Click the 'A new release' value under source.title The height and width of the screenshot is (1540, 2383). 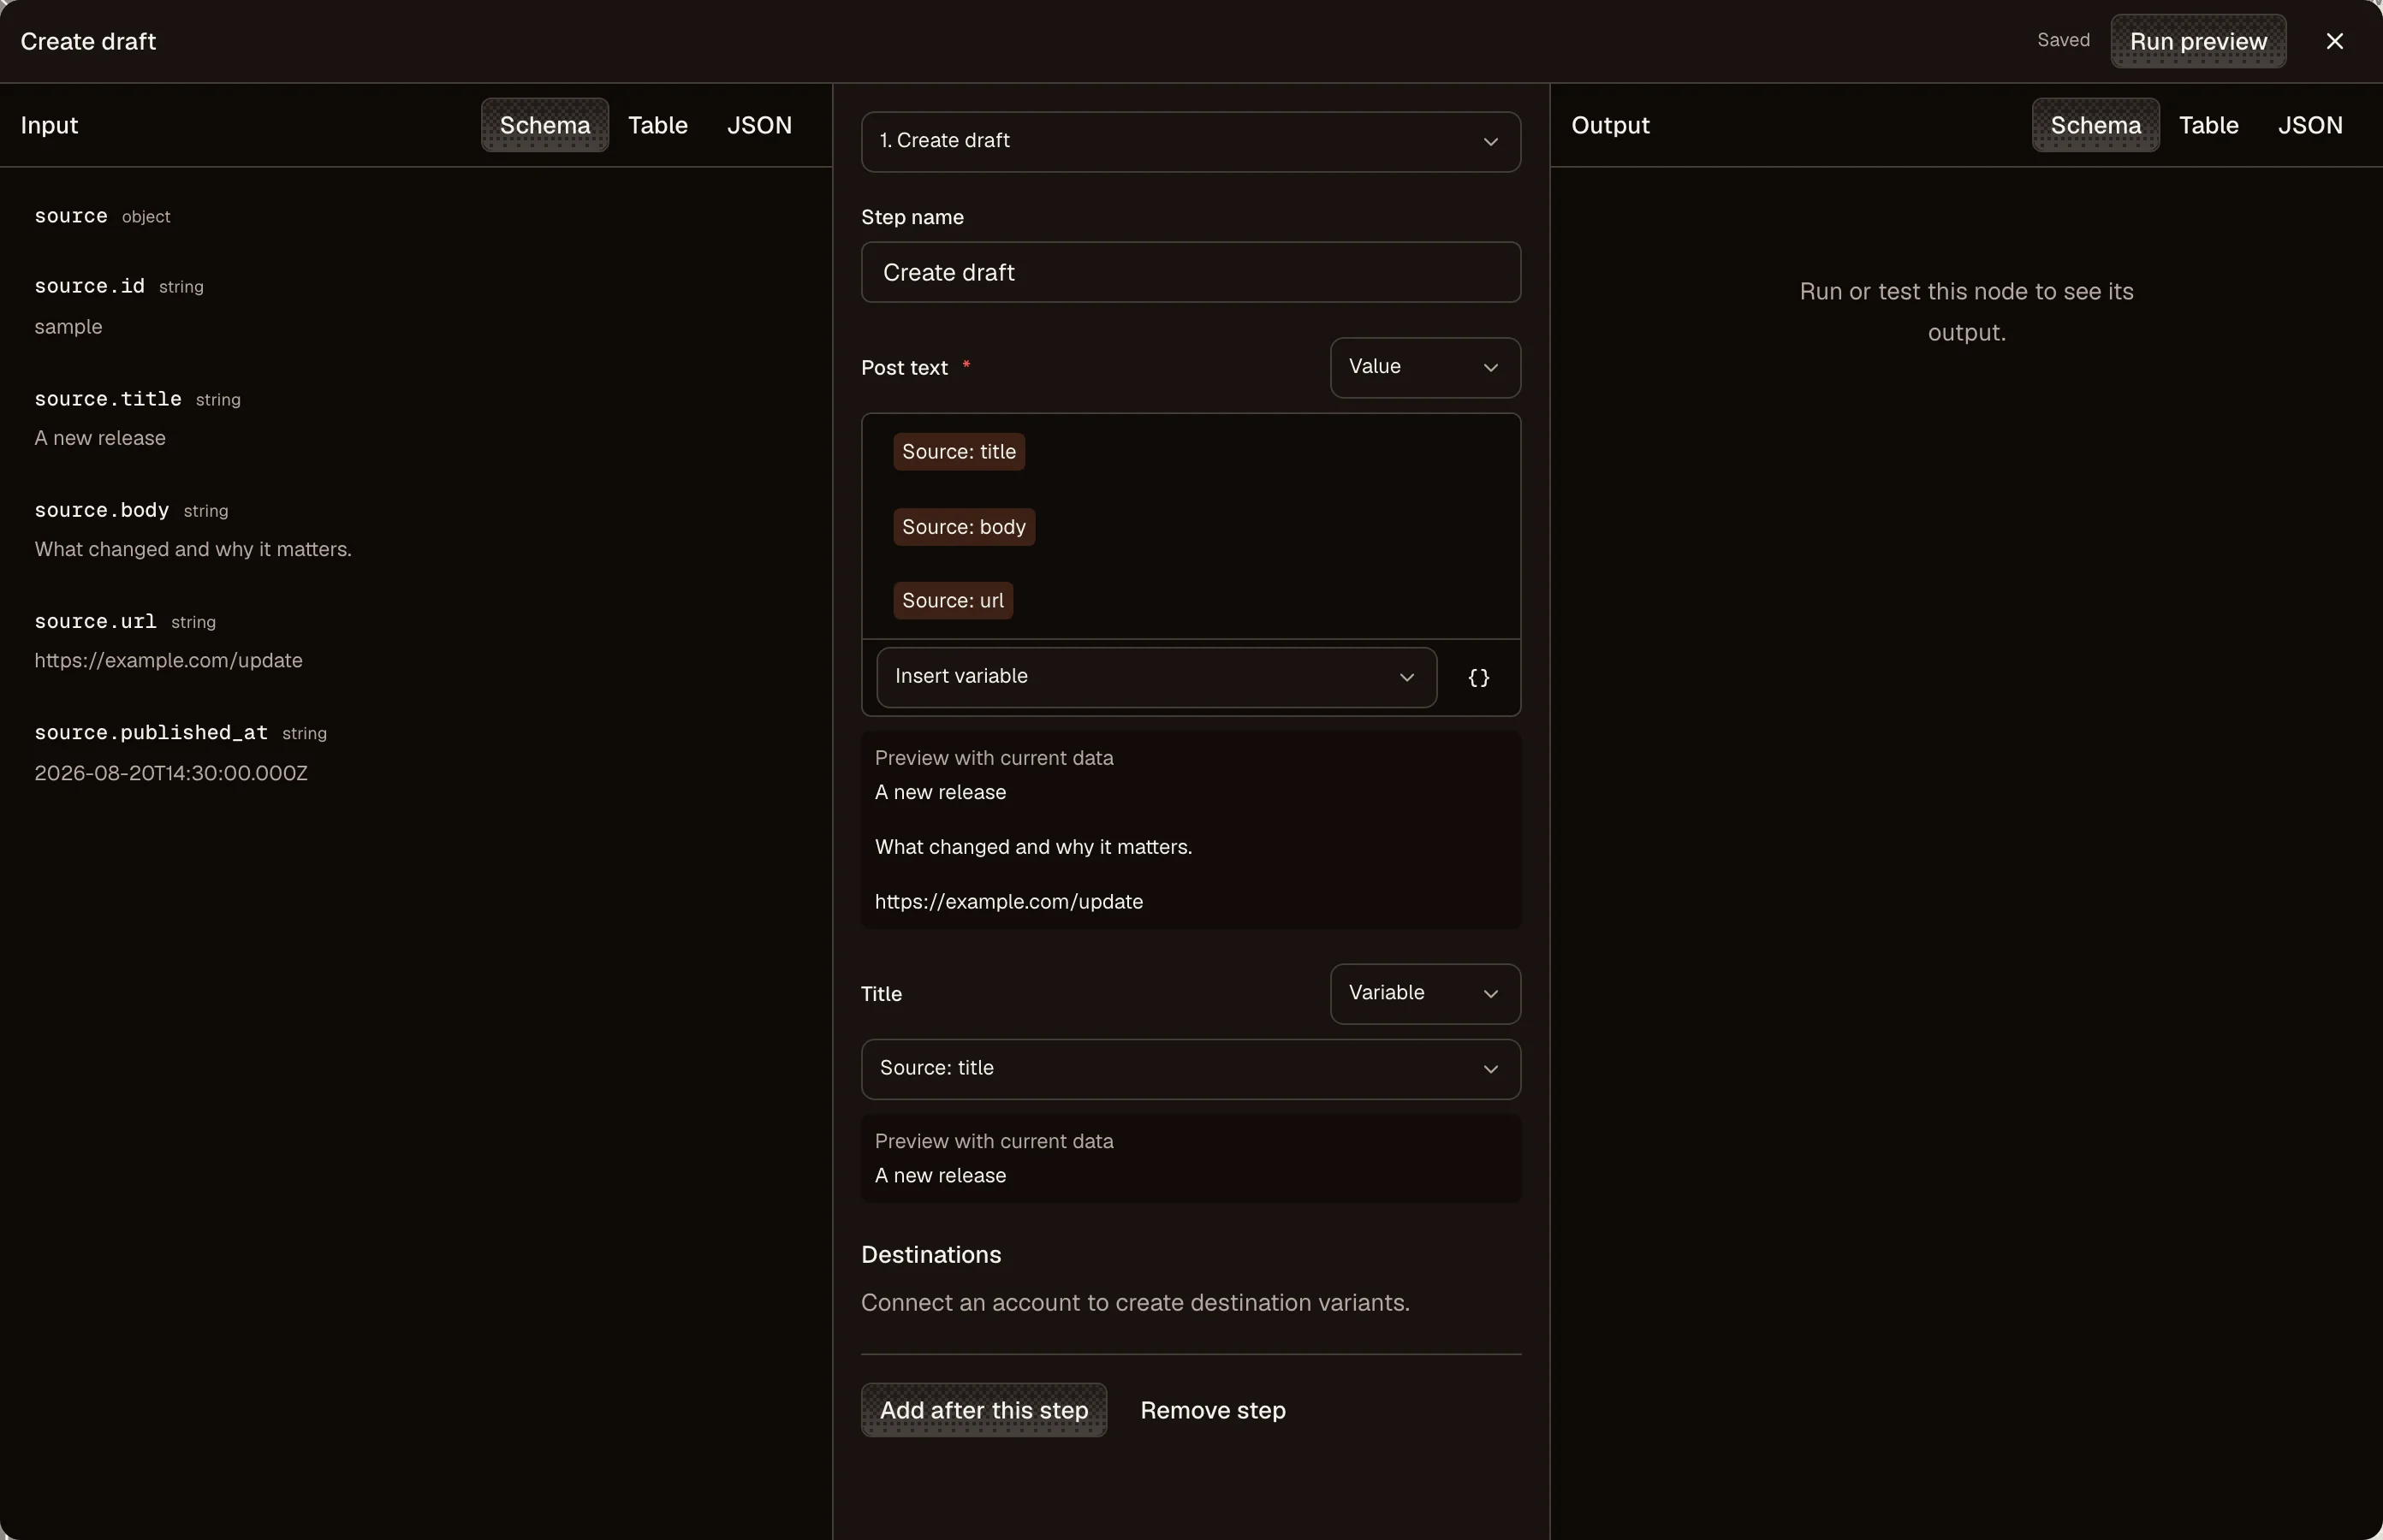coord(100,438)
